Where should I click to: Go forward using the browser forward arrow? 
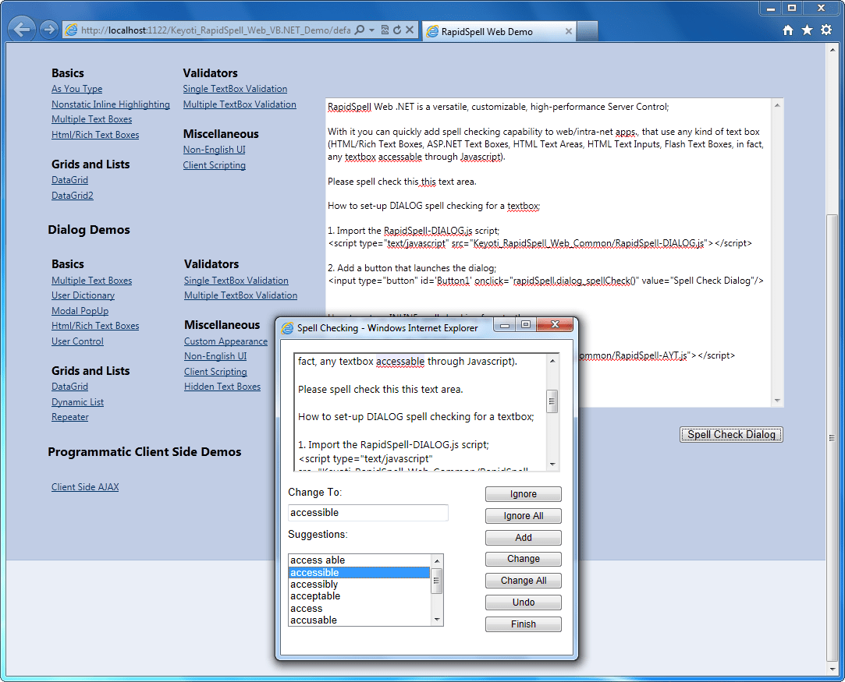49,30
